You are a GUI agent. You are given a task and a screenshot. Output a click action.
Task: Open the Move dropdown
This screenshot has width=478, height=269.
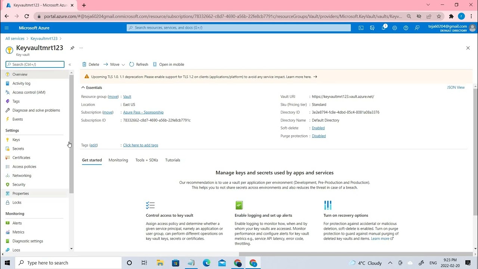click(114, 64)
